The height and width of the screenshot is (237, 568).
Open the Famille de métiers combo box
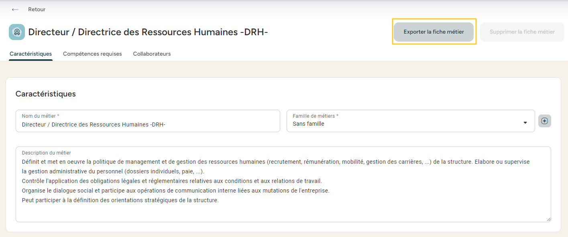coord(405,124)
